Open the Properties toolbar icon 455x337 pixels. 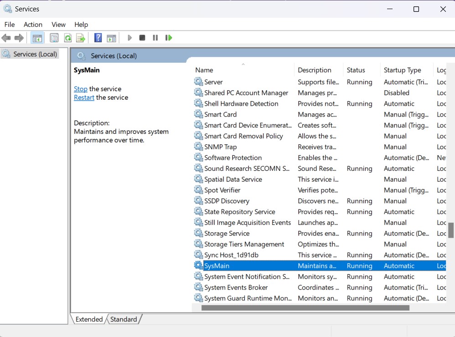(54, 38)
